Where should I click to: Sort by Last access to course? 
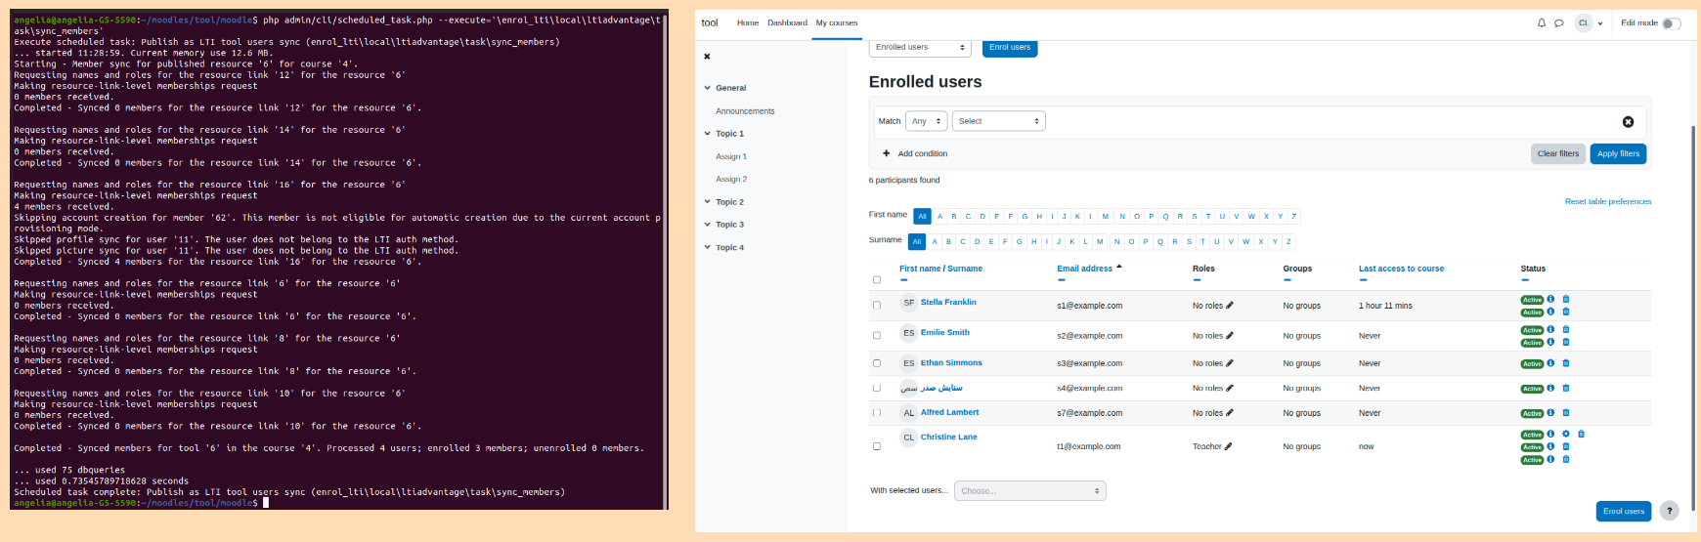point(1401,269)
